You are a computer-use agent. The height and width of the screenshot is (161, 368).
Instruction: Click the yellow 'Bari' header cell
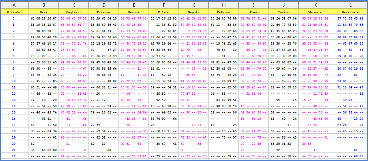click(x=44, y=12)
